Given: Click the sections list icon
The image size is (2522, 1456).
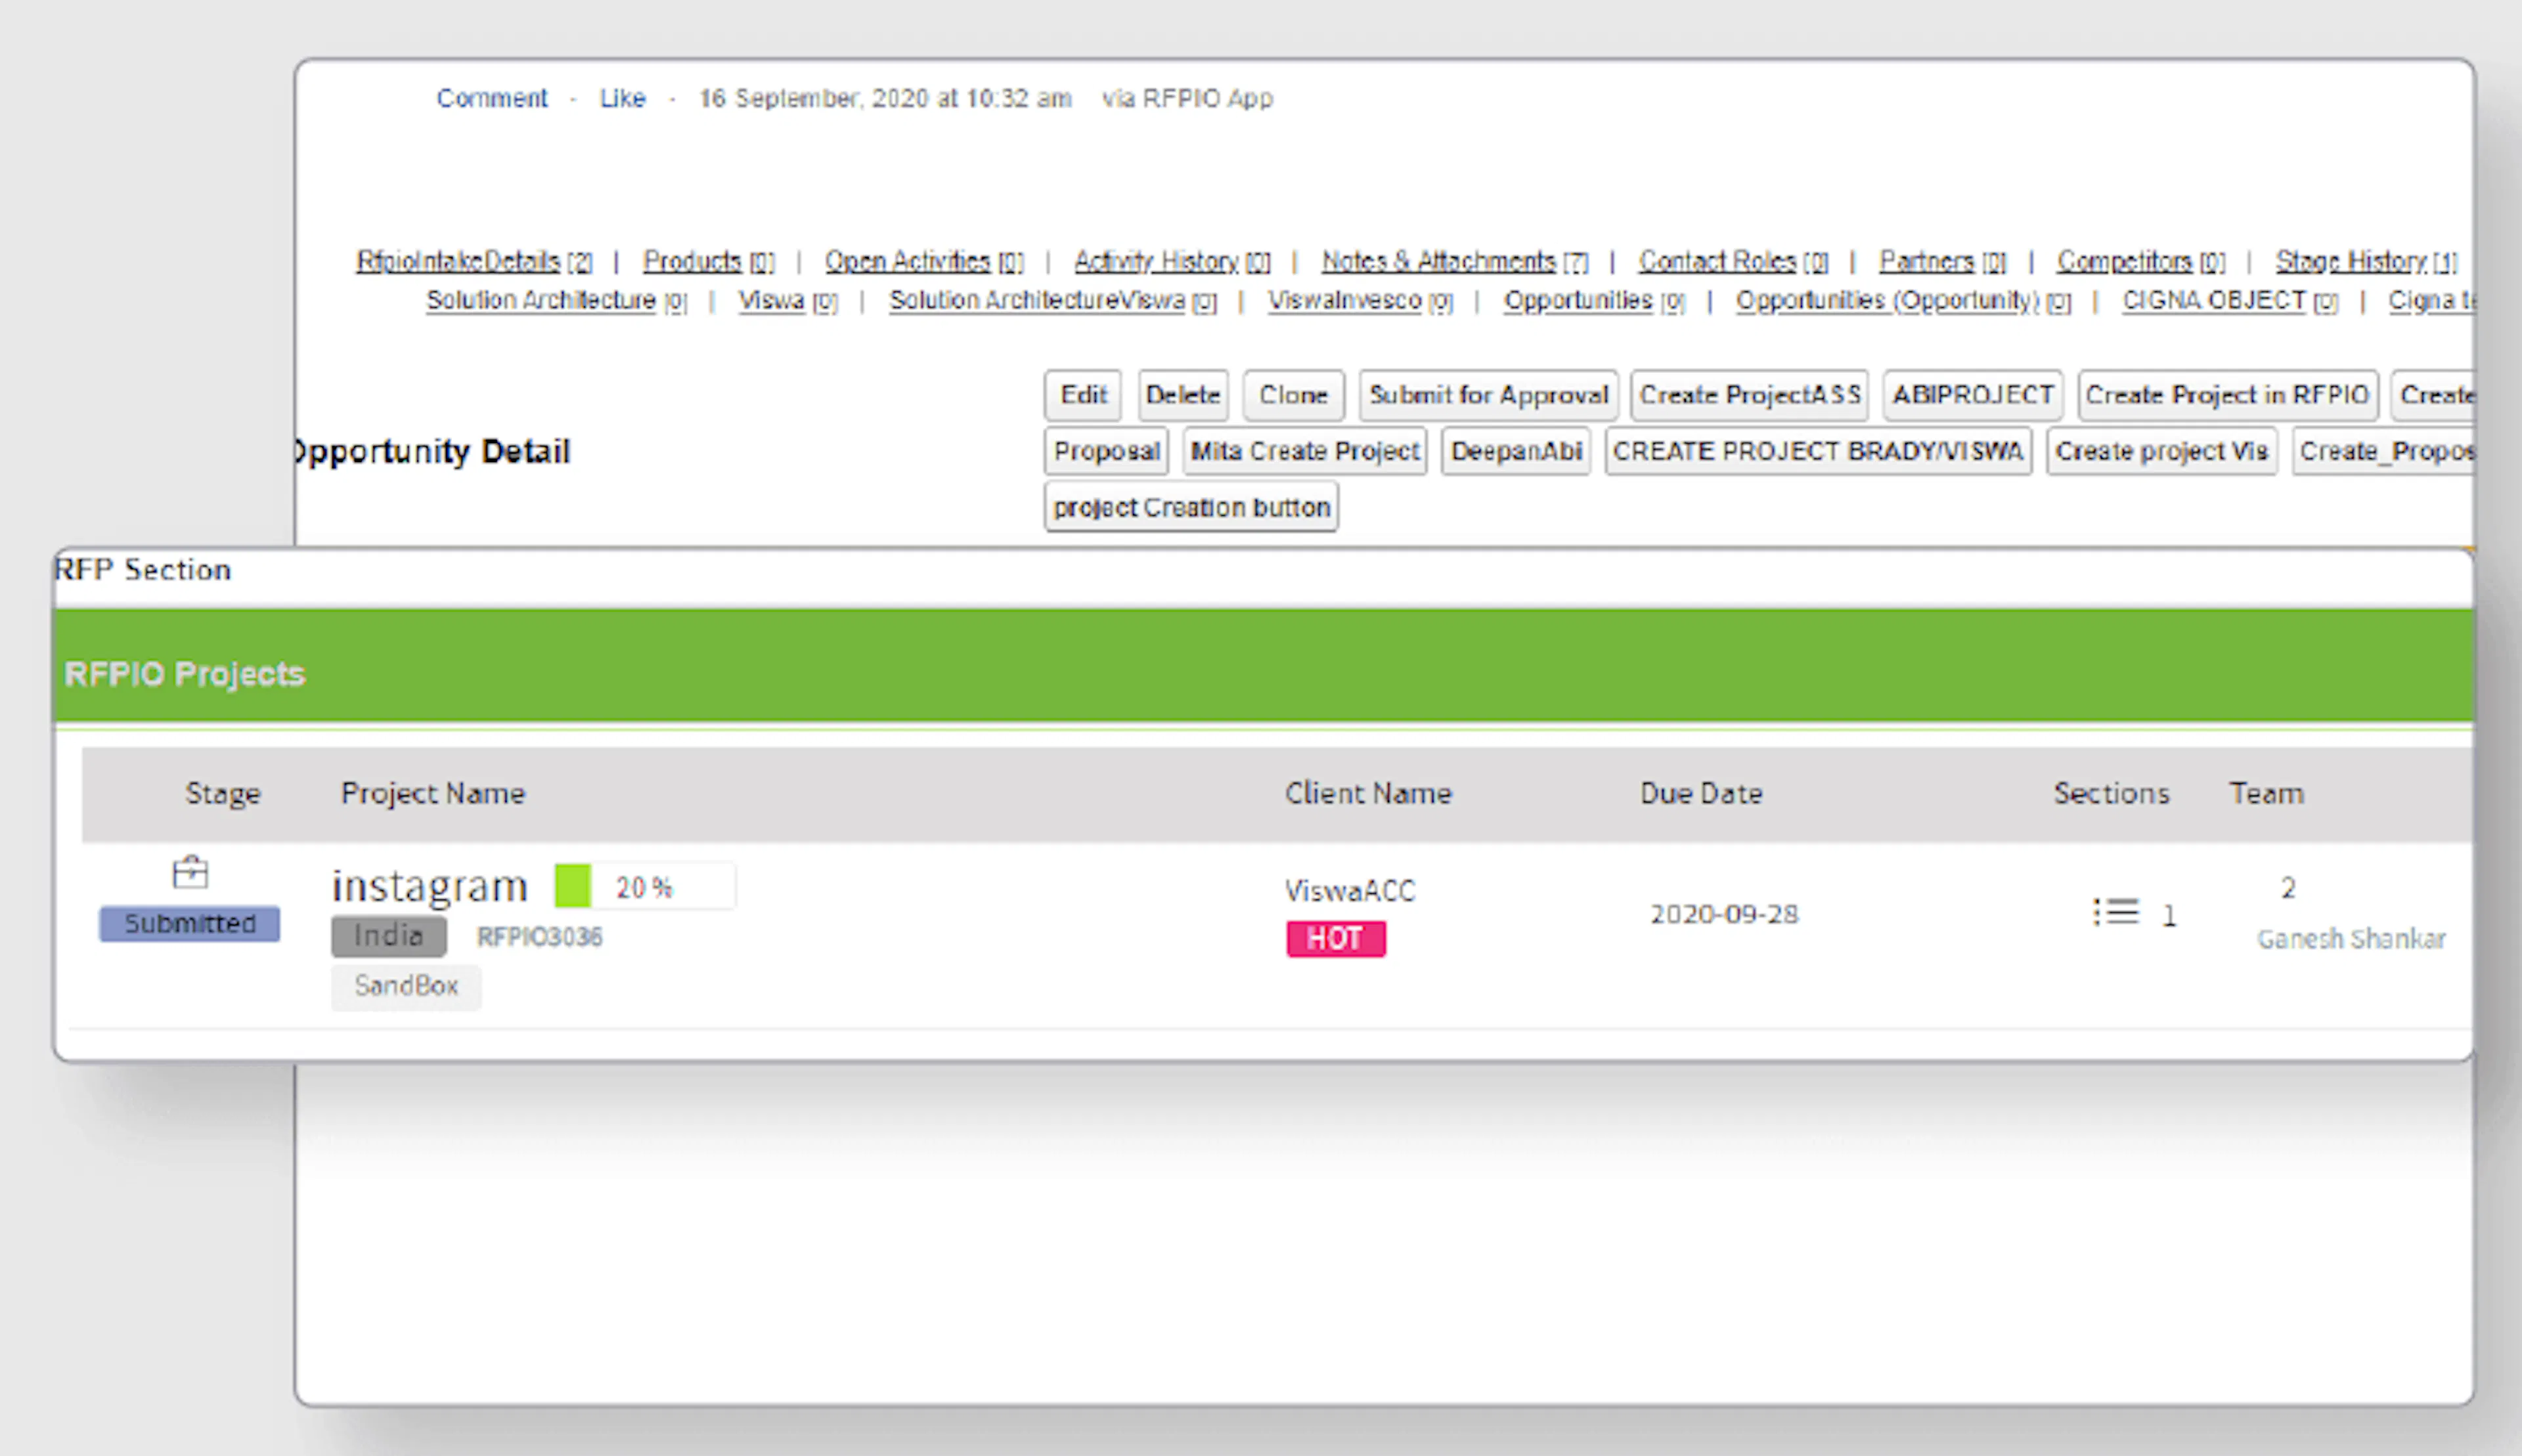Looking at the screenshot, I should click(2115, 912).
